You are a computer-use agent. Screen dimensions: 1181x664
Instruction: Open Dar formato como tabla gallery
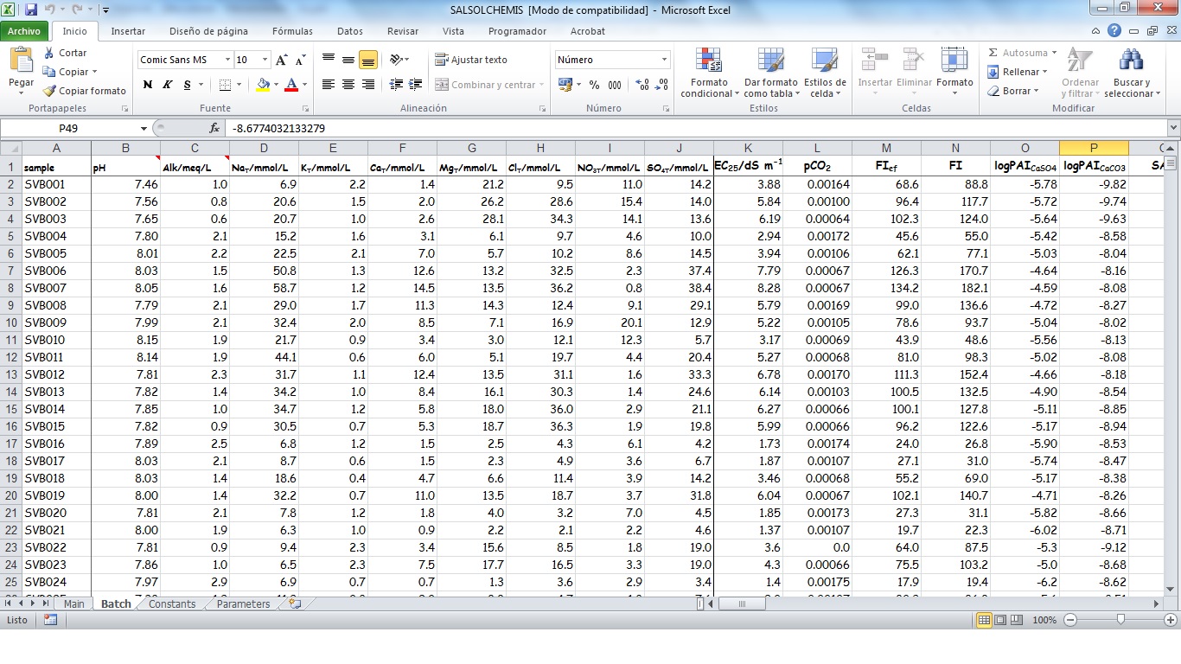coord(770,73)
